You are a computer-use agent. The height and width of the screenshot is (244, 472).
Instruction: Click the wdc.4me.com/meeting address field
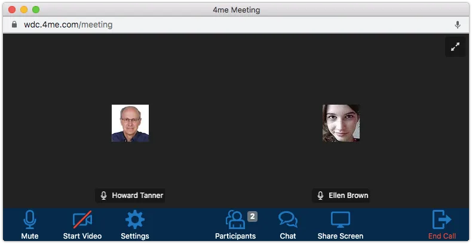pyautogui.click(x=68, y=25)
